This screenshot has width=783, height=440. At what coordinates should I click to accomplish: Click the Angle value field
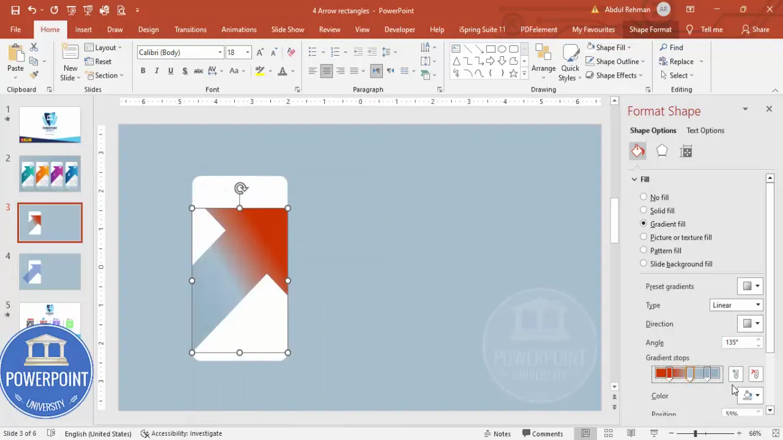[x=738, y=342]
